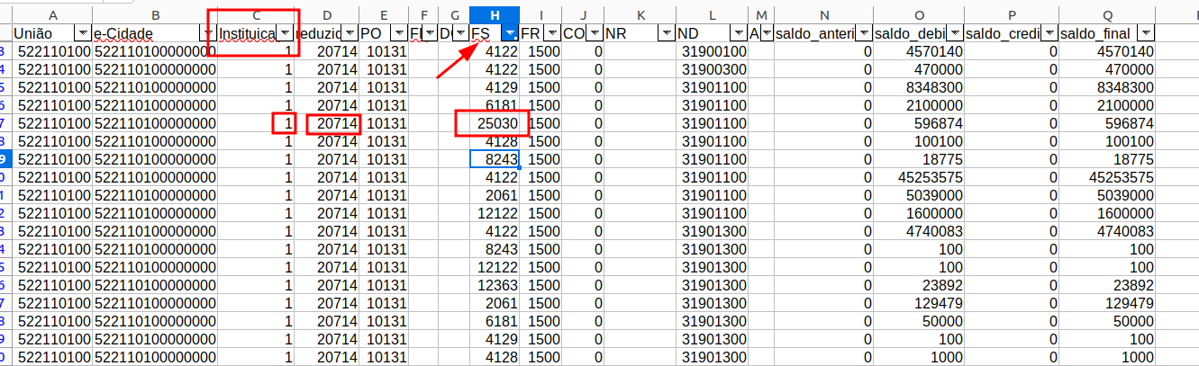Viewport: 1199px width, 366px height.
Task: Click the cell containing 25030
Action: pyautogui.click(x=495, y=123)
